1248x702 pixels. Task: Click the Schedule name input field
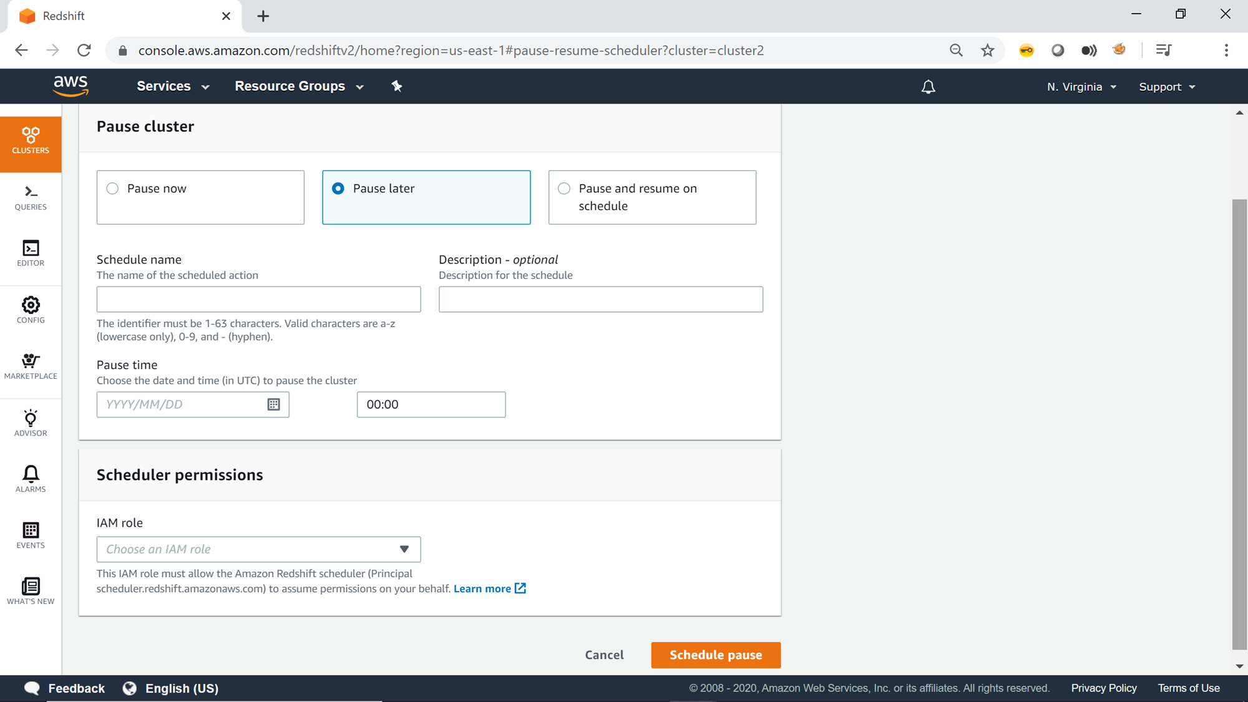click(x=258, y=300)
